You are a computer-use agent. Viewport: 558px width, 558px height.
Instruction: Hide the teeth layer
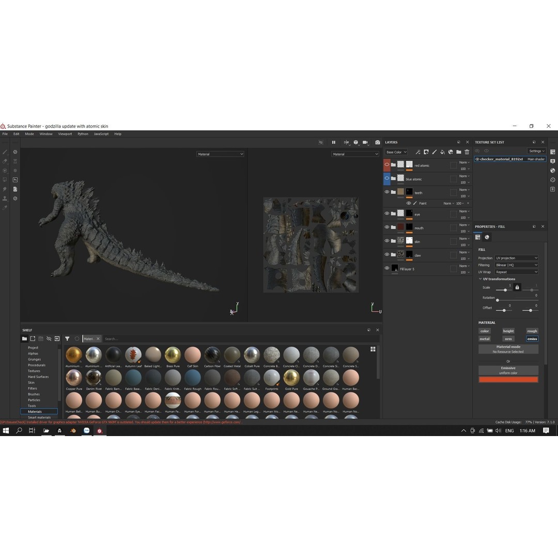pos(387,192)
